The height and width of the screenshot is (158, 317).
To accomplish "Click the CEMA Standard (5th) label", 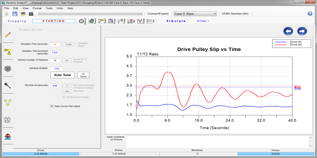I will pyautogui.click(x=235, y=14).
